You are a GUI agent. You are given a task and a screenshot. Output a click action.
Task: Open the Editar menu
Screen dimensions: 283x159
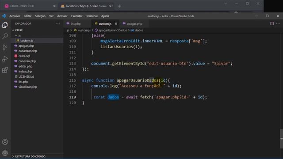coord(27,16)
